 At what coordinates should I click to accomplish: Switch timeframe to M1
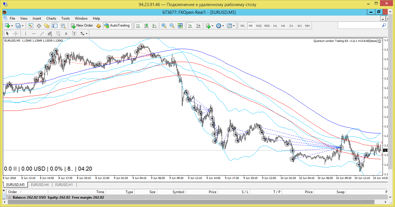[243, 26]
